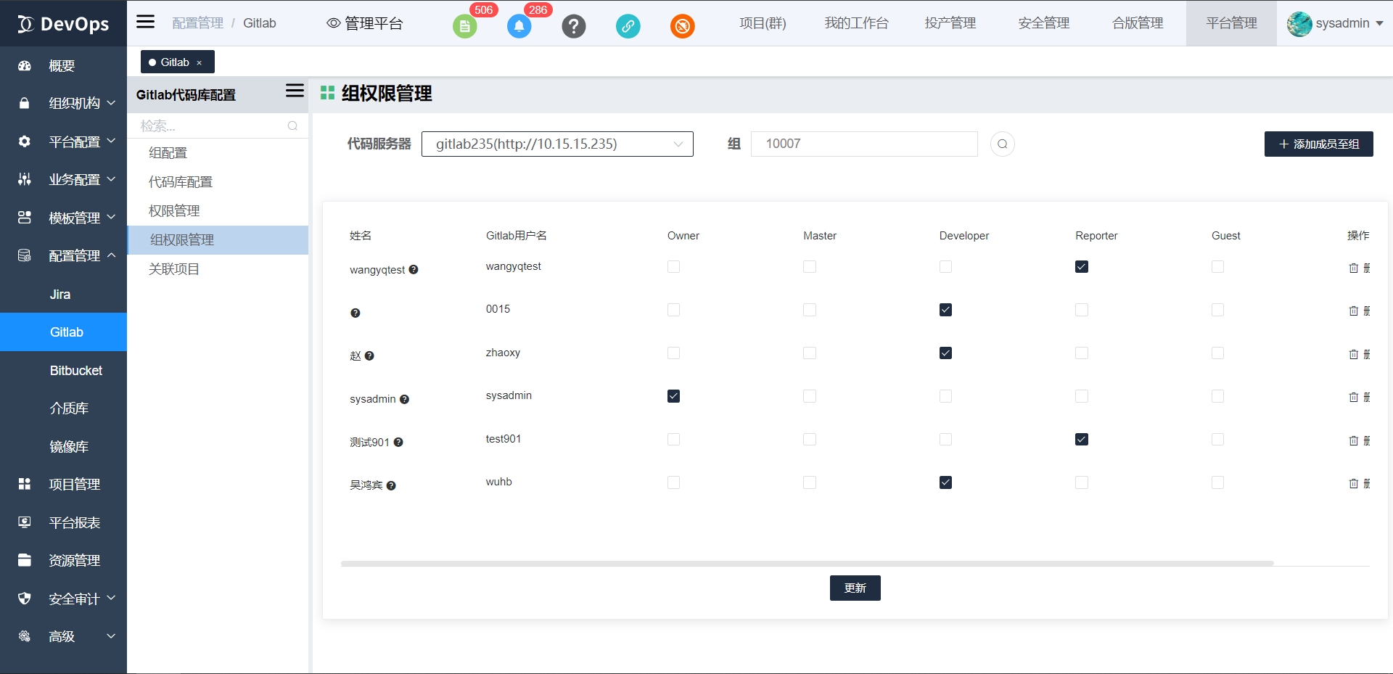Click the search icon next to group field
This screenshot has height=674, width=1393.
tap(1002, 144)
